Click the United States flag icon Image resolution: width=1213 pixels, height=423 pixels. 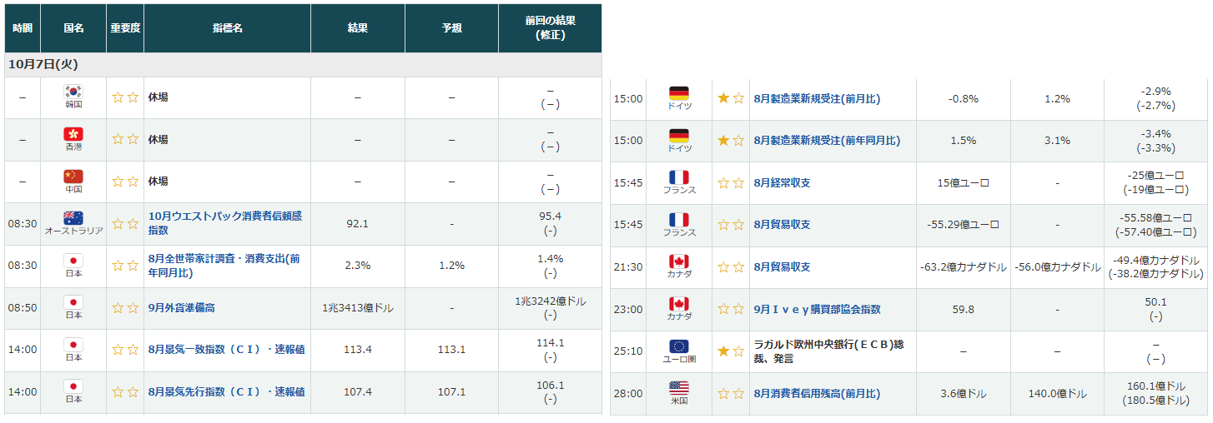coord(679,388)
